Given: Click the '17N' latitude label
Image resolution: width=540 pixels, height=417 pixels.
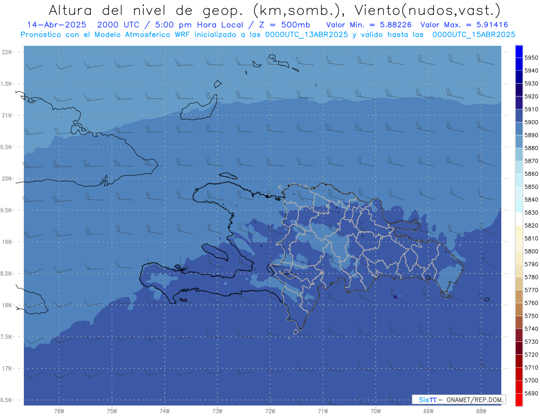Looking at the screenshot, I should click(7, 368).
